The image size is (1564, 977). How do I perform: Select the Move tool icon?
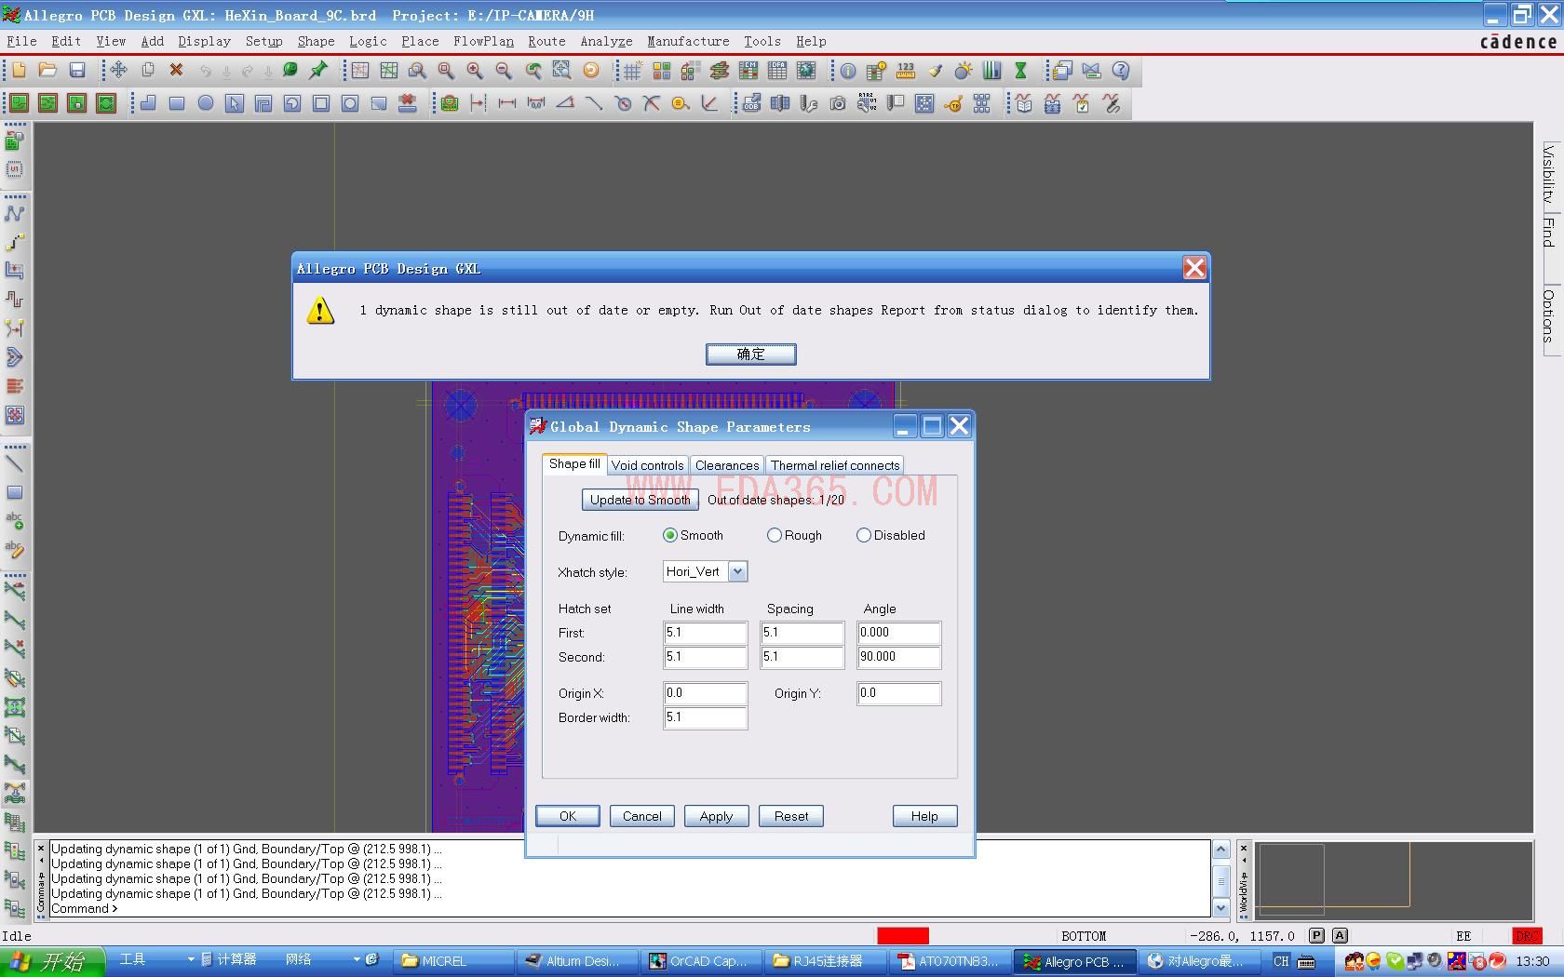click(118, 71)
